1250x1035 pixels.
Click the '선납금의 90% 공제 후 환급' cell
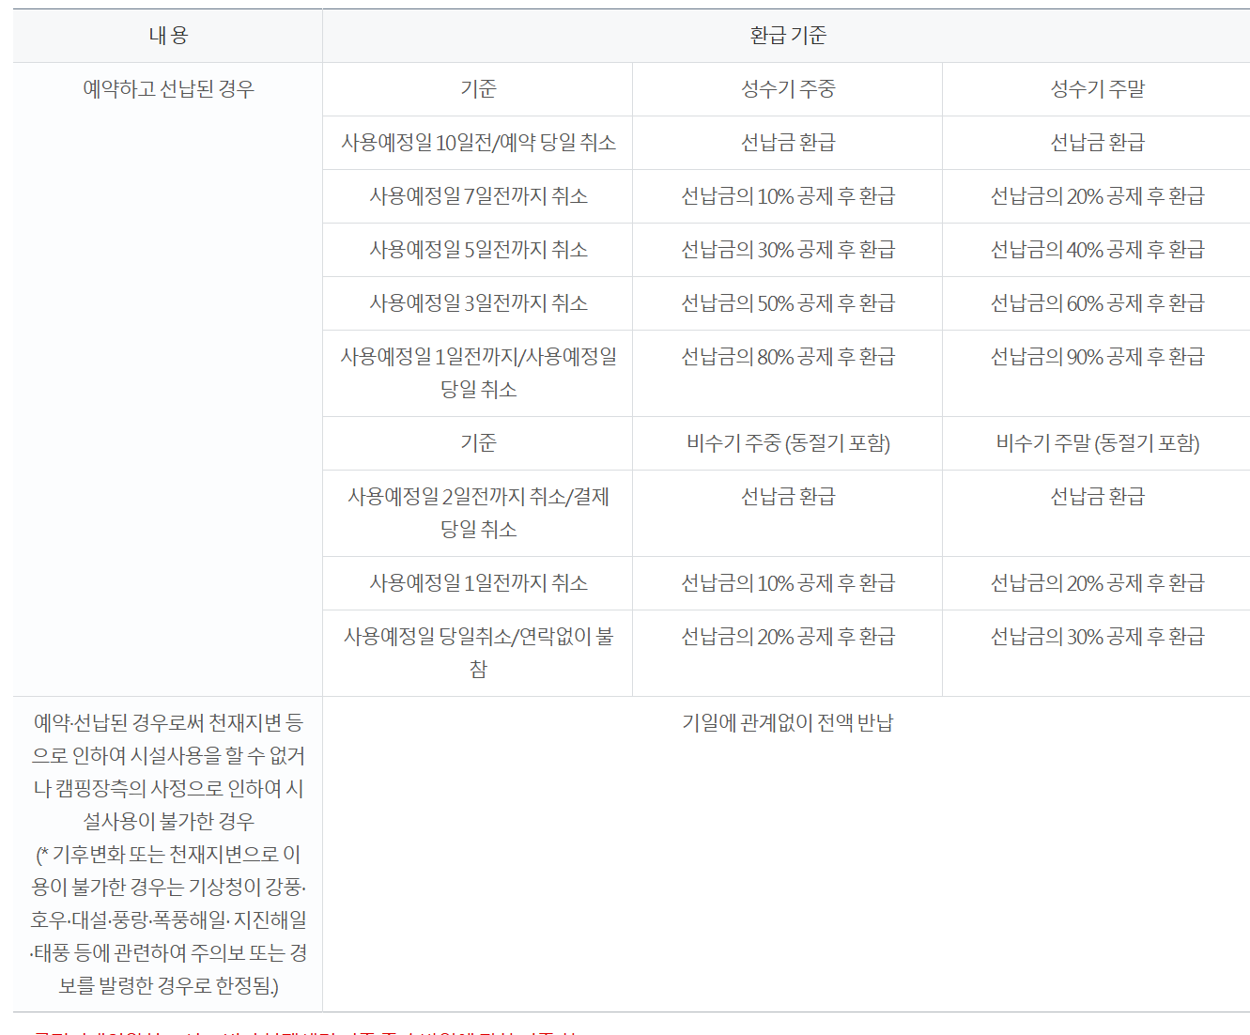[x=1097, y=373]
